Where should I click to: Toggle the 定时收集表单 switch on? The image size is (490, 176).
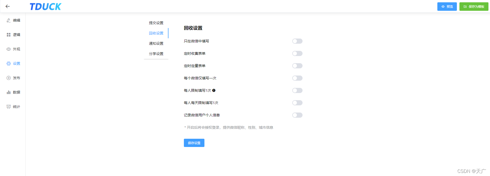tap(297, 53)
